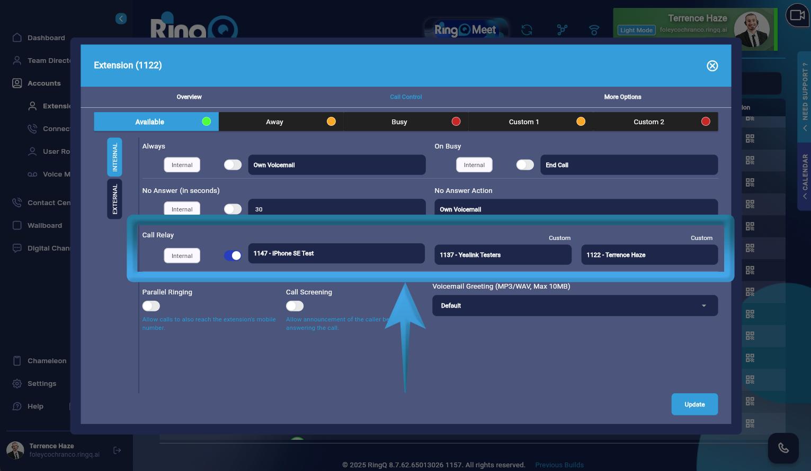
Task: Open the Dashboard sidebar icon
Action: click(x=46, y=38)
